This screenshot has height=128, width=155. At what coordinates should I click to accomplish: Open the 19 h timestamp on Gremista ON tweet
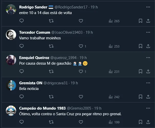point(74,83)
